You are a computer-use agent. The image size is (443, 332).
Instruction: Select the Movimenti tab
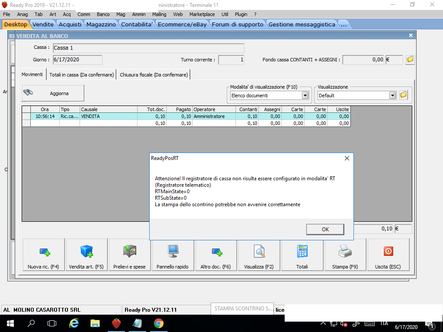(x=32, y=74)
